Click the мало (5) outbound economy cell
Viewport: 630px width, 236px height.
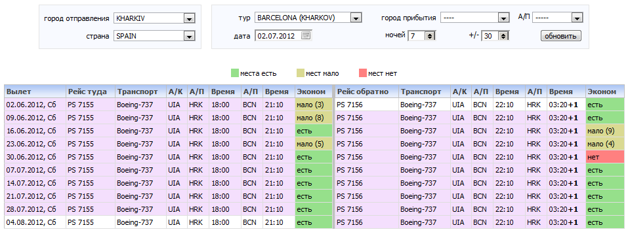pyautogui.click(x=314, y=144)
